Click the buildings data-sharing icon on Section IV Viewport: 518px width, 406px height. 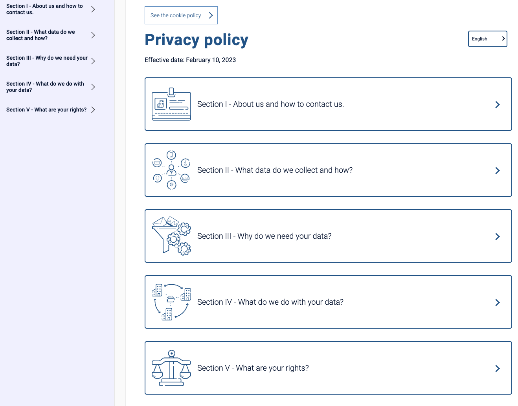(171, 302)
